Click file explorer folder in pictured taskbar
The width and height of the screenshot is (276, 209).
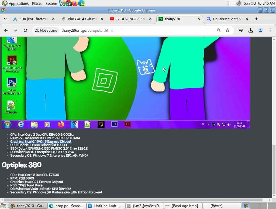(x=34, y=125)
